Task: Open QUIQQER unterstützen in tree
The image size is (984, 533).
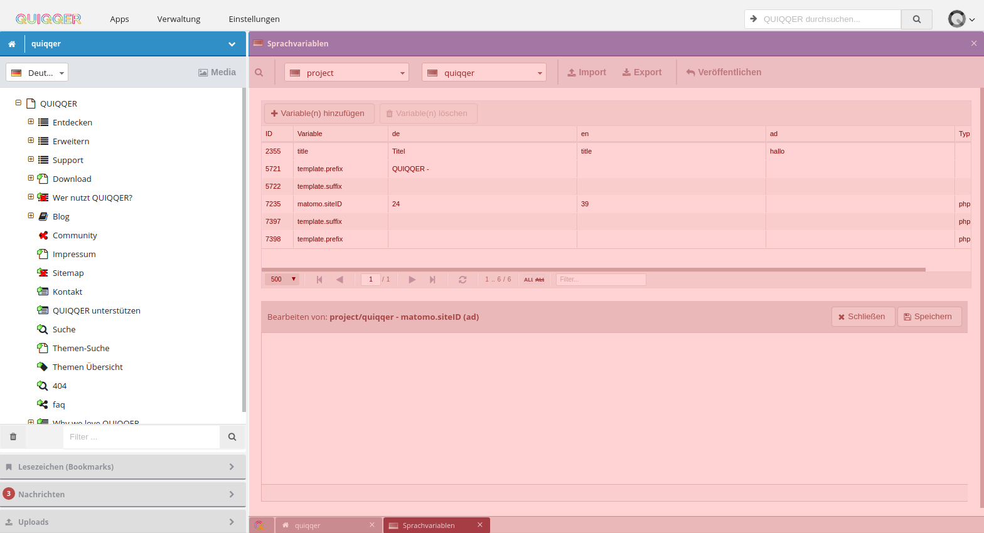Action: pyautogui.click(x=97, y=310)
